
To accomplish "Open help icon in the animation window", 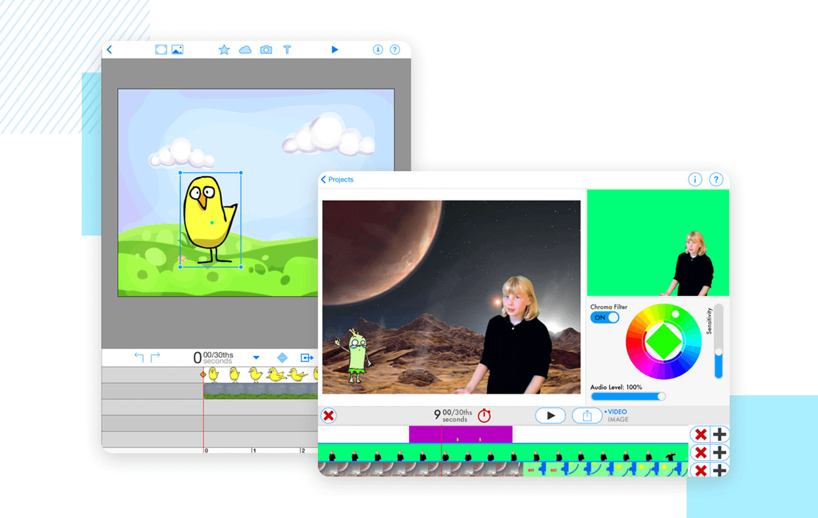I will (x=395, y=50).
